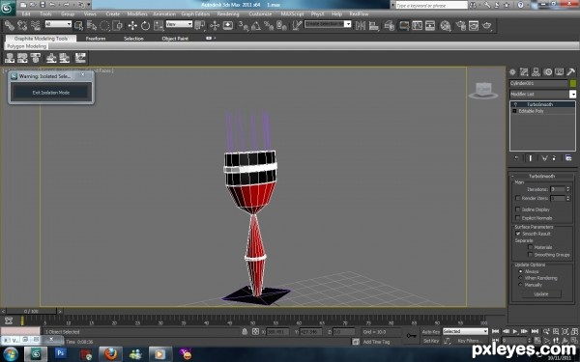Open the Selected key filter dropdown
Image resolution: width=580 pixels, height=362 pixels.
pyautogui.click(x=465, y=331)
